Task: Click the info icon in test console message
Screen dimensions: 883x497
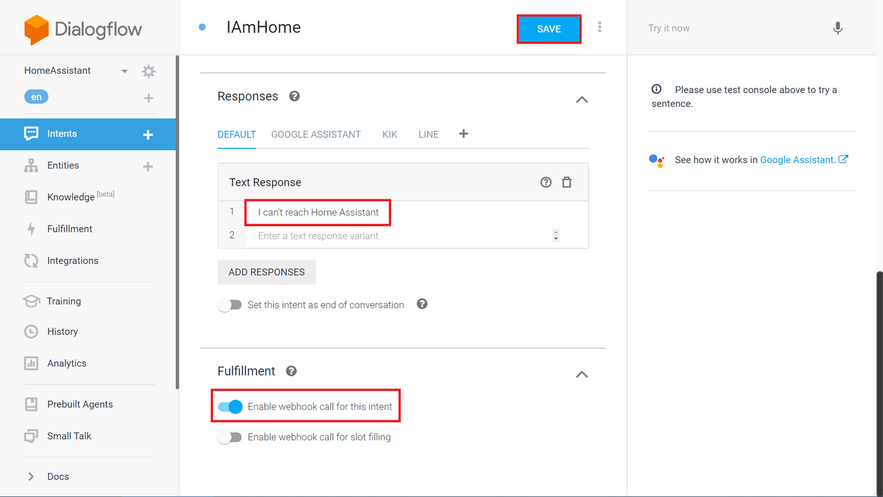Action: (657, 89)
